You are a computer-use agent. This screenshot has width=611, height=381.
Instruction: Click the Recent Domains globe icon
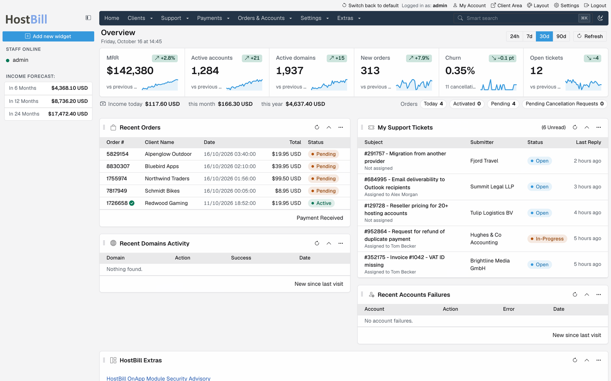113,243
